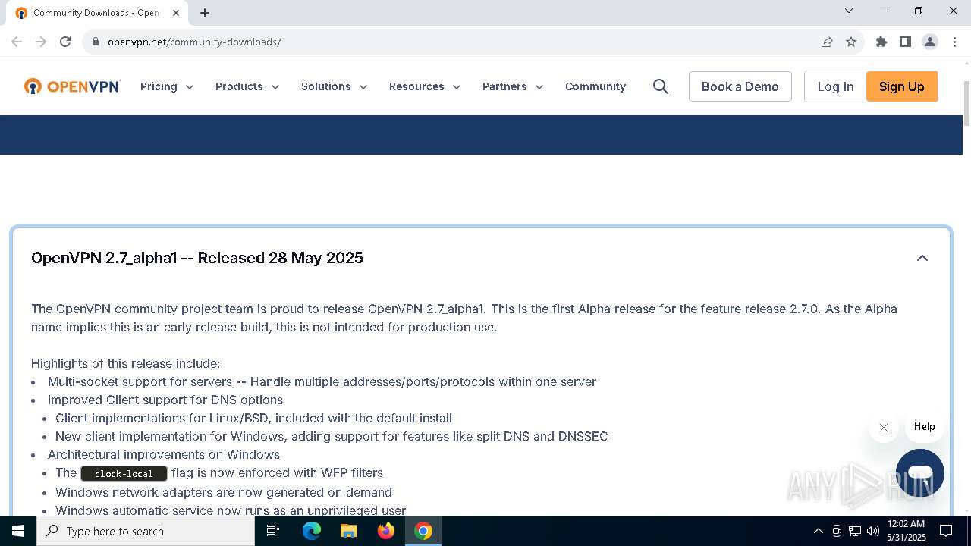Image resolution: width=971 pixels, height=546 pixels.
Task: Click the Sign Up button
Action: [x=902, y=86]
